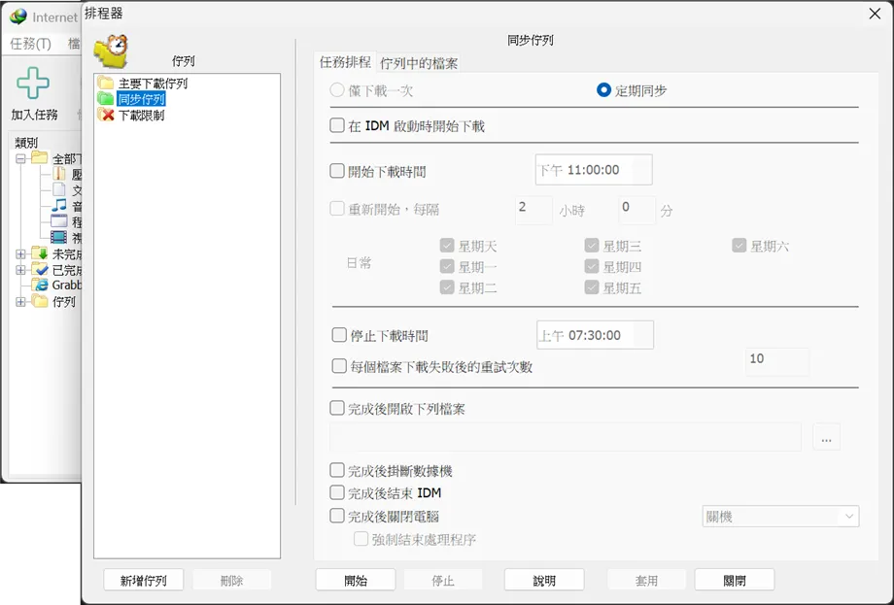
Task: Click the programs category icon in IDM tree
Action: coord(59,221)
